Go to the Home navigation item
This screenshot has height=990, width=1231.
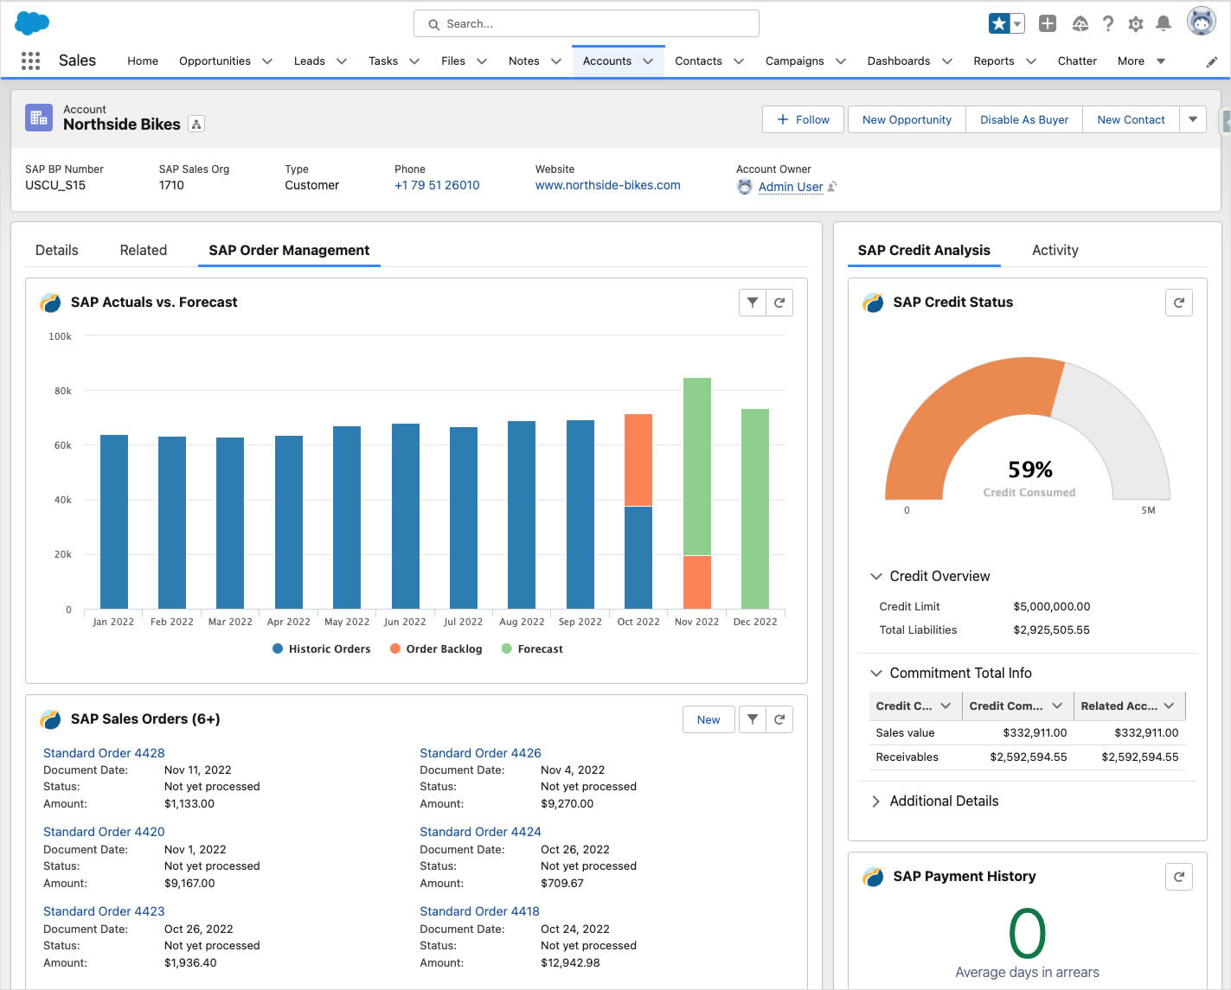(x=143, y=61)
